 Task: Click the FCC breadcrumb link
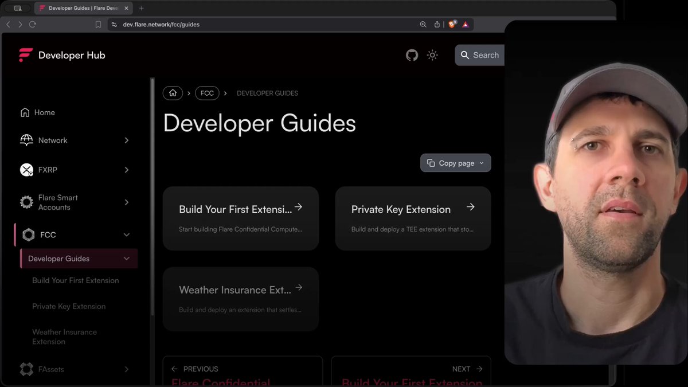(207, 93)
